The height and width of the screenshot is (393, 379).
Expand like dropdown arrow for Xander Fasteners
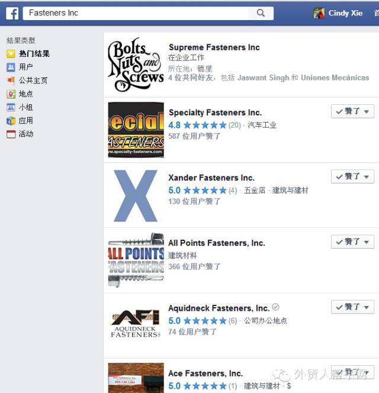coord(367,177)
